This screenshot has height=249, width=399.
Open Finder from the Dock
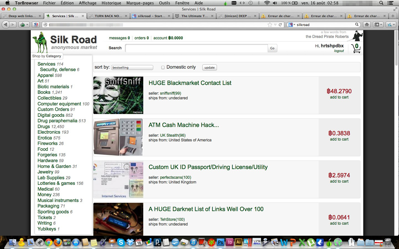(12, 242)
